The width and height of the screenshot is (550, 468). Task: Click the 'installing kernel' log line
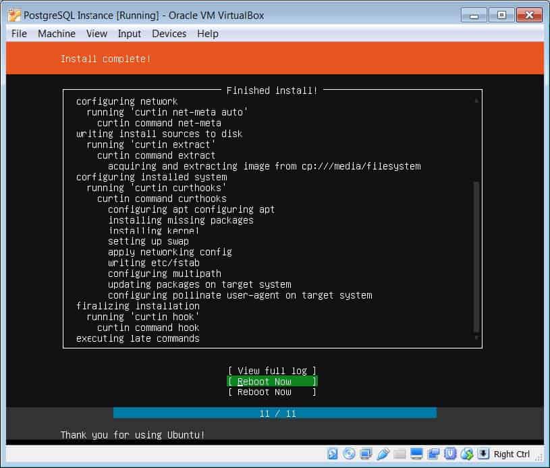[153, 231]
